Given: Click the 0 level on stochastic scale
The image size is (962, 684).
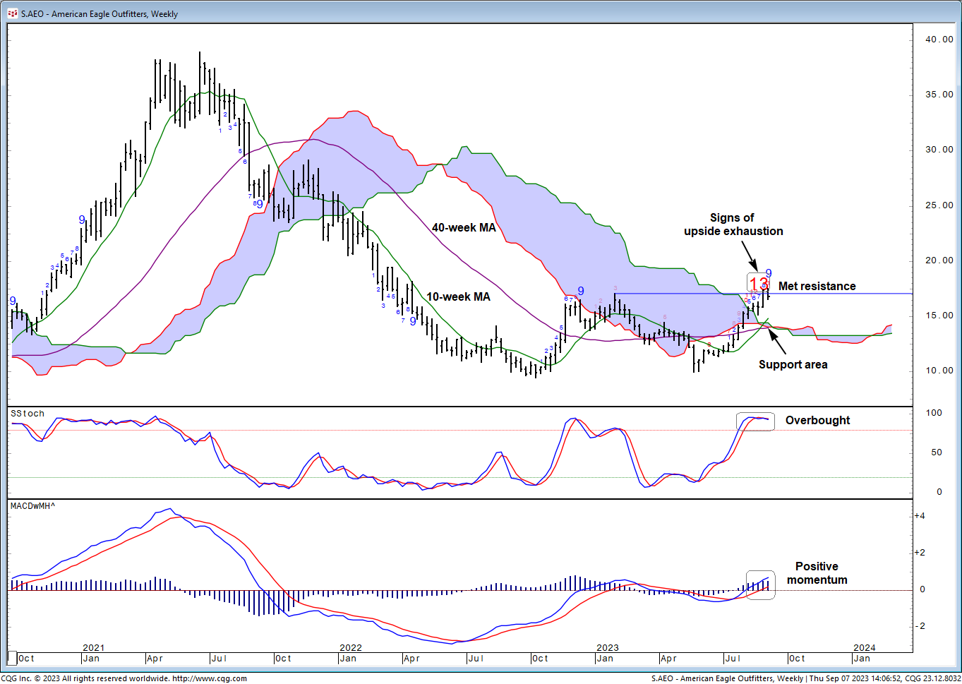Looking at the screenshot, I should point(939,492).
